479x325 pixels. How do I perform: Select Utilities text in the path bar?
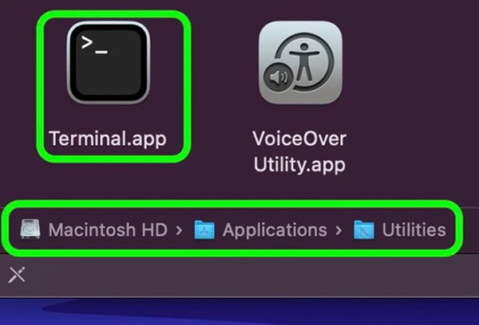coord(414,229)
